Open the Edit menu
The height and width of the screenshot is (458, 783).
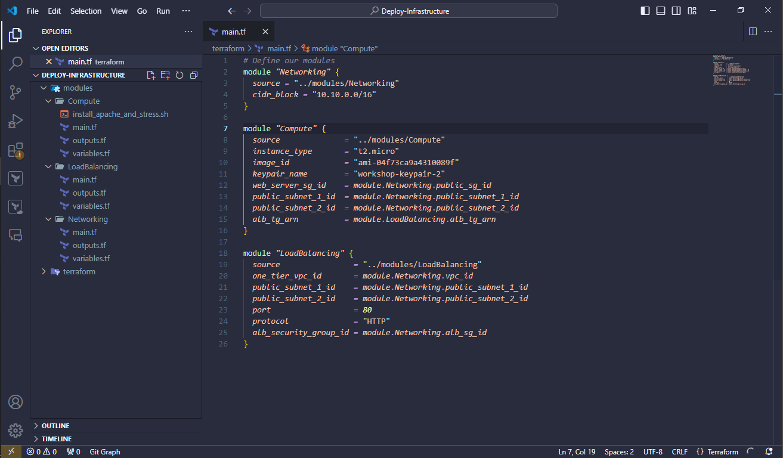coord(54,11)
